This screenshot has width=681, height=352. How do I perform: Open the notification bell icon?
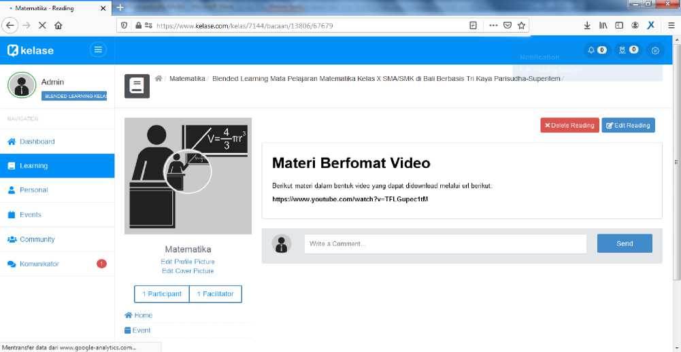tap(591, 50)
